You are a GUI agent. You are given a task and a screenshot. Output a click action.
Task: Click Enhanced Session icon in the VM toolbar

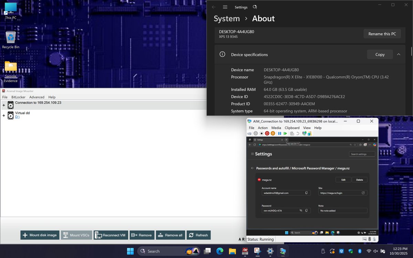(x=304, y=133)
